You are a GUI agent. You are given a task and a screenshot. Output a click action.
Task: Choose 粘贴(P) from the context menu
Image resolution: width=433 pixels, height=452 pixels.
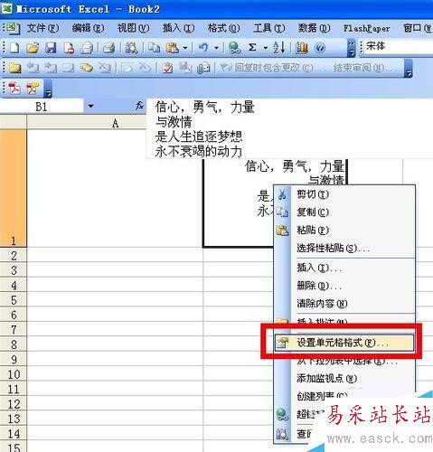click(344, 231)
